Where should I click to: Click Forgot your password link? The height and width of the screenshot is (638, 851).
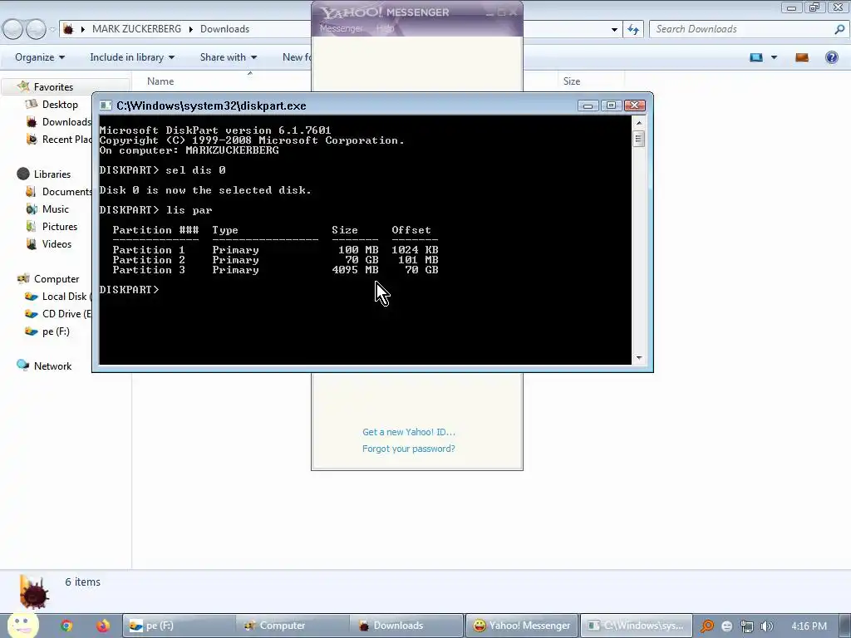(x=409, y=449)
